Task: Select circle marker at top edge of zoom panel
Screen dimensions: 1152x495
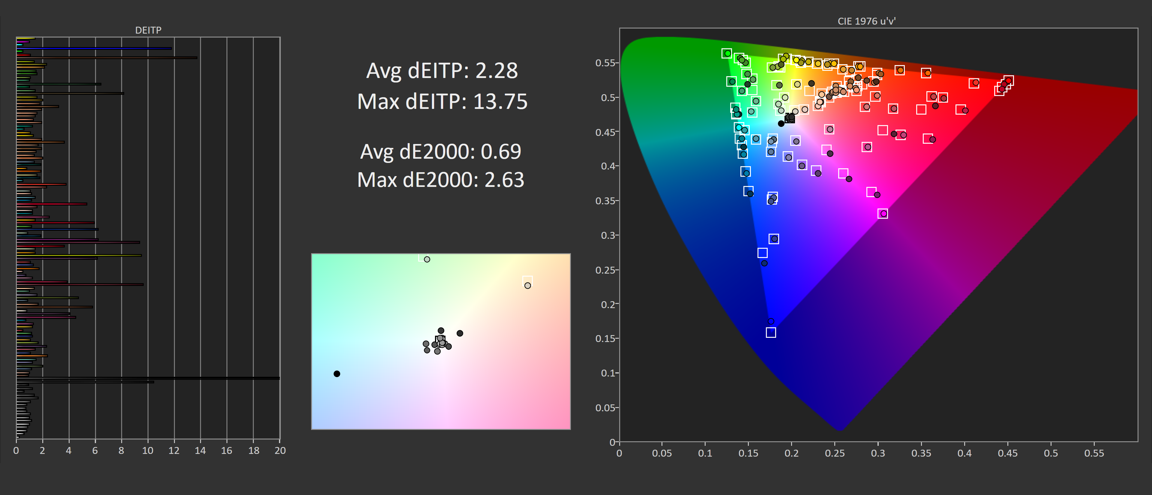Action: (427, 259)
